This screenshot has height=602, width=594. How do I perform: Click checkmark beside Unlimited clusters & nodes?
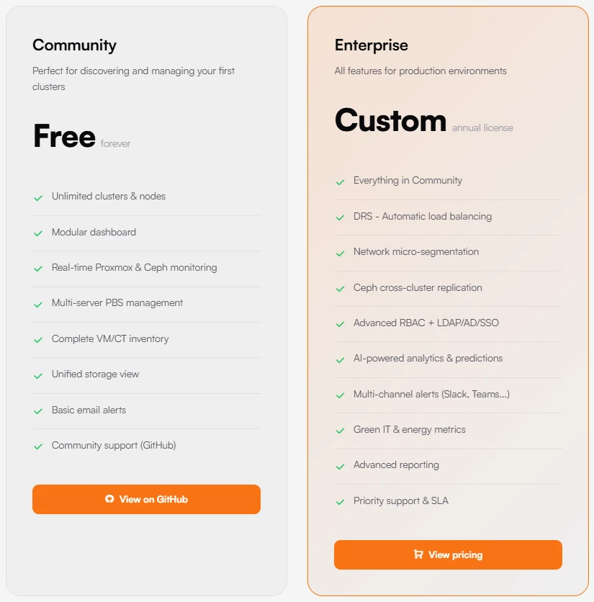38,197
